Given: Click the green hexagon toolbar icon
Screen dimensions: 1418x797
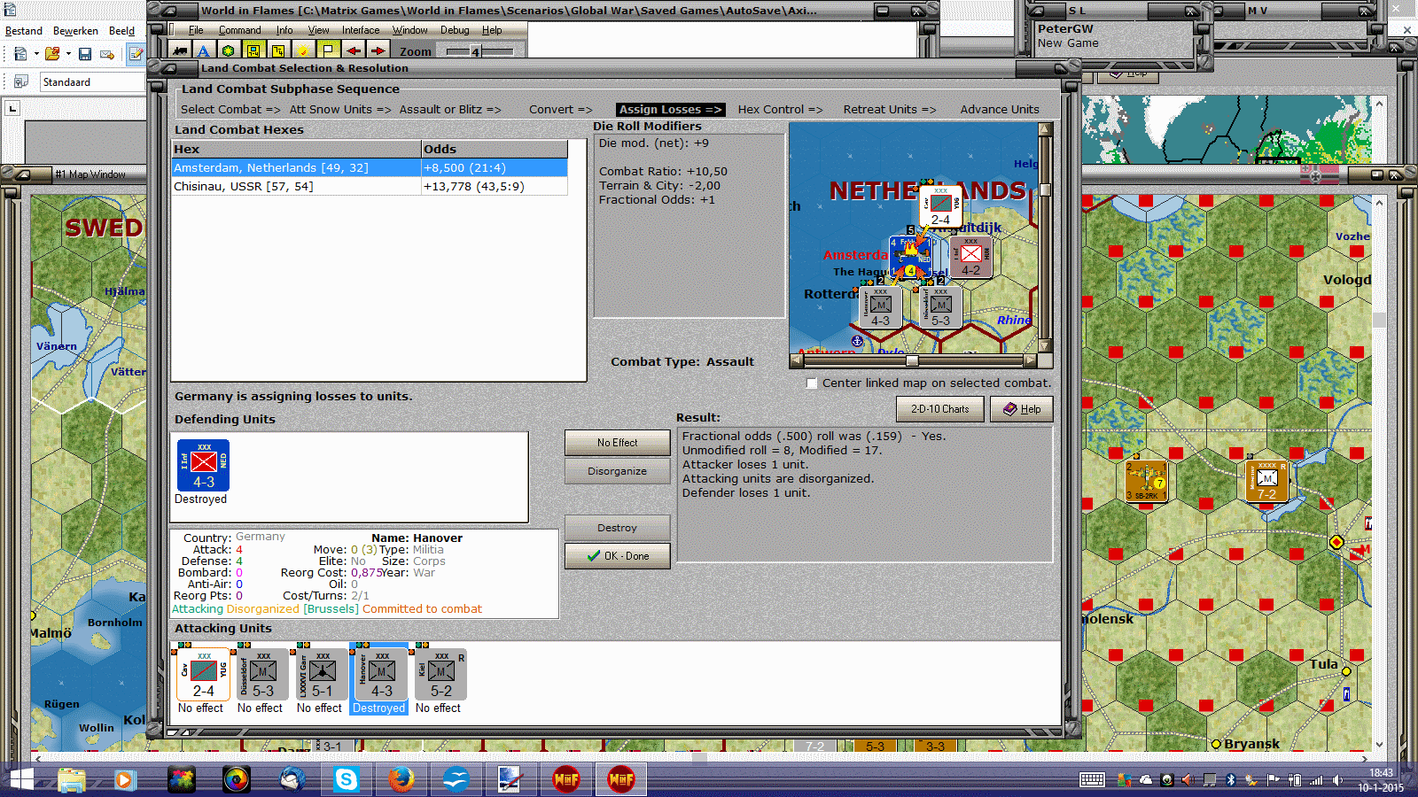Looking at the screenshot, I should pos(229,51).
